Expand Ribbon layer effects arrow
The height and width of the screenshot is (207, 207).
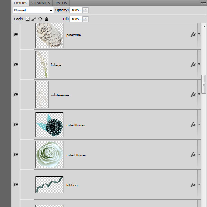coord(199,184)
